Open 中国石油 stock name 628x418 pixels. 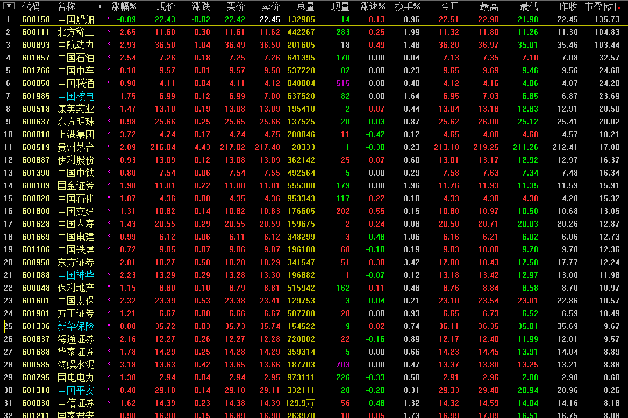pos(76,58)
